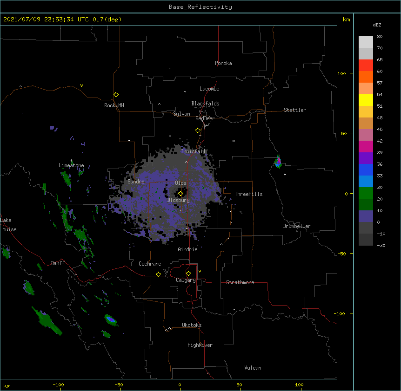This screenshot has height=391, width=401.
Task: Select the 80 dBZ light gray legend swatch
Action: (366, 42)
